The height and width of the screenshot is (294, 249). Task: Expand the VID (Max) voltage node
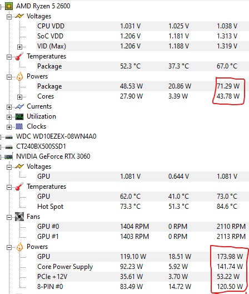coord(19,47)
